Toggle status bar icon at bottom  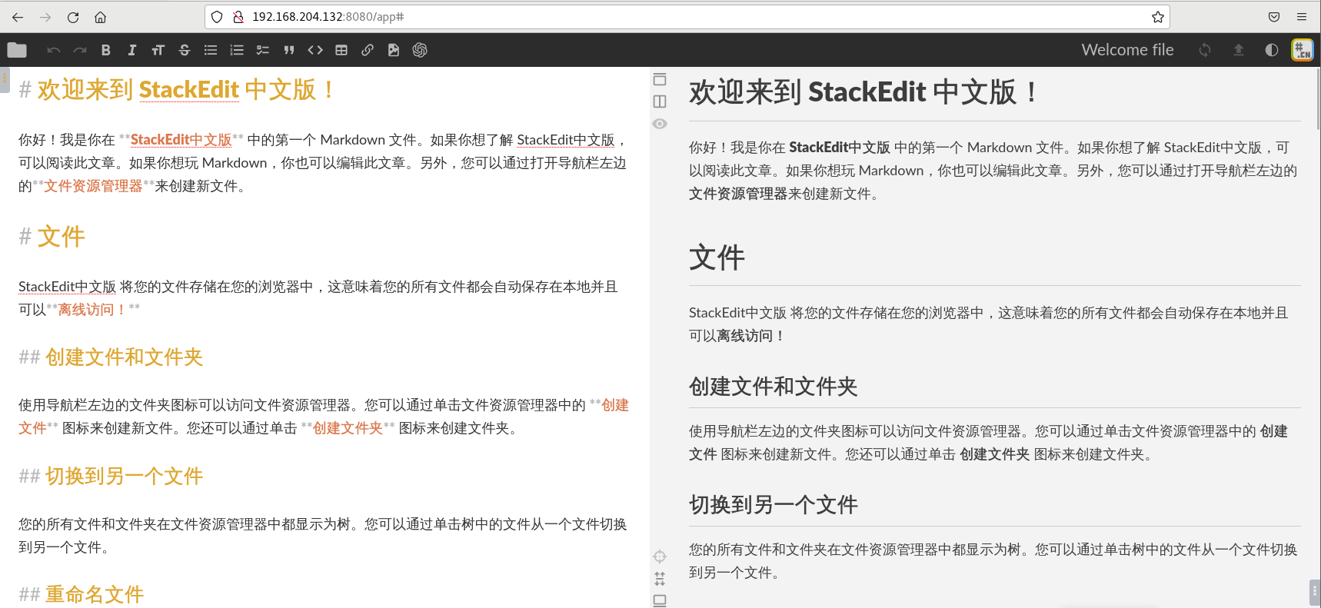pyautogui.click(x=660, y=600)
